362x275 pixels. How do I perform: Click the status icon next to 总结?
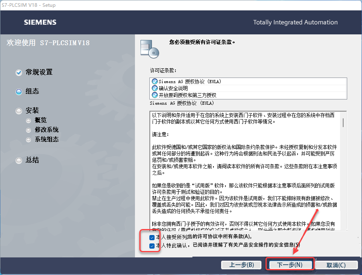(18, 160)
